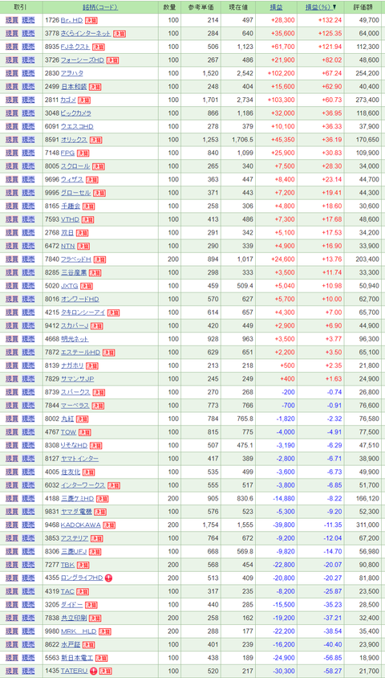Open the 明光ネット stock link
This screenshot has height=678, width=385.
click(x=75, y=340)
